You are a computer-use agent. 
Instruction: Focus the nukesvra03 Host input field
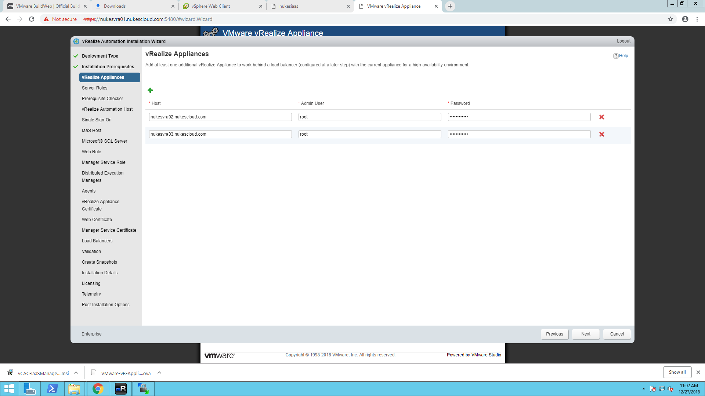[x=220, y=134]
